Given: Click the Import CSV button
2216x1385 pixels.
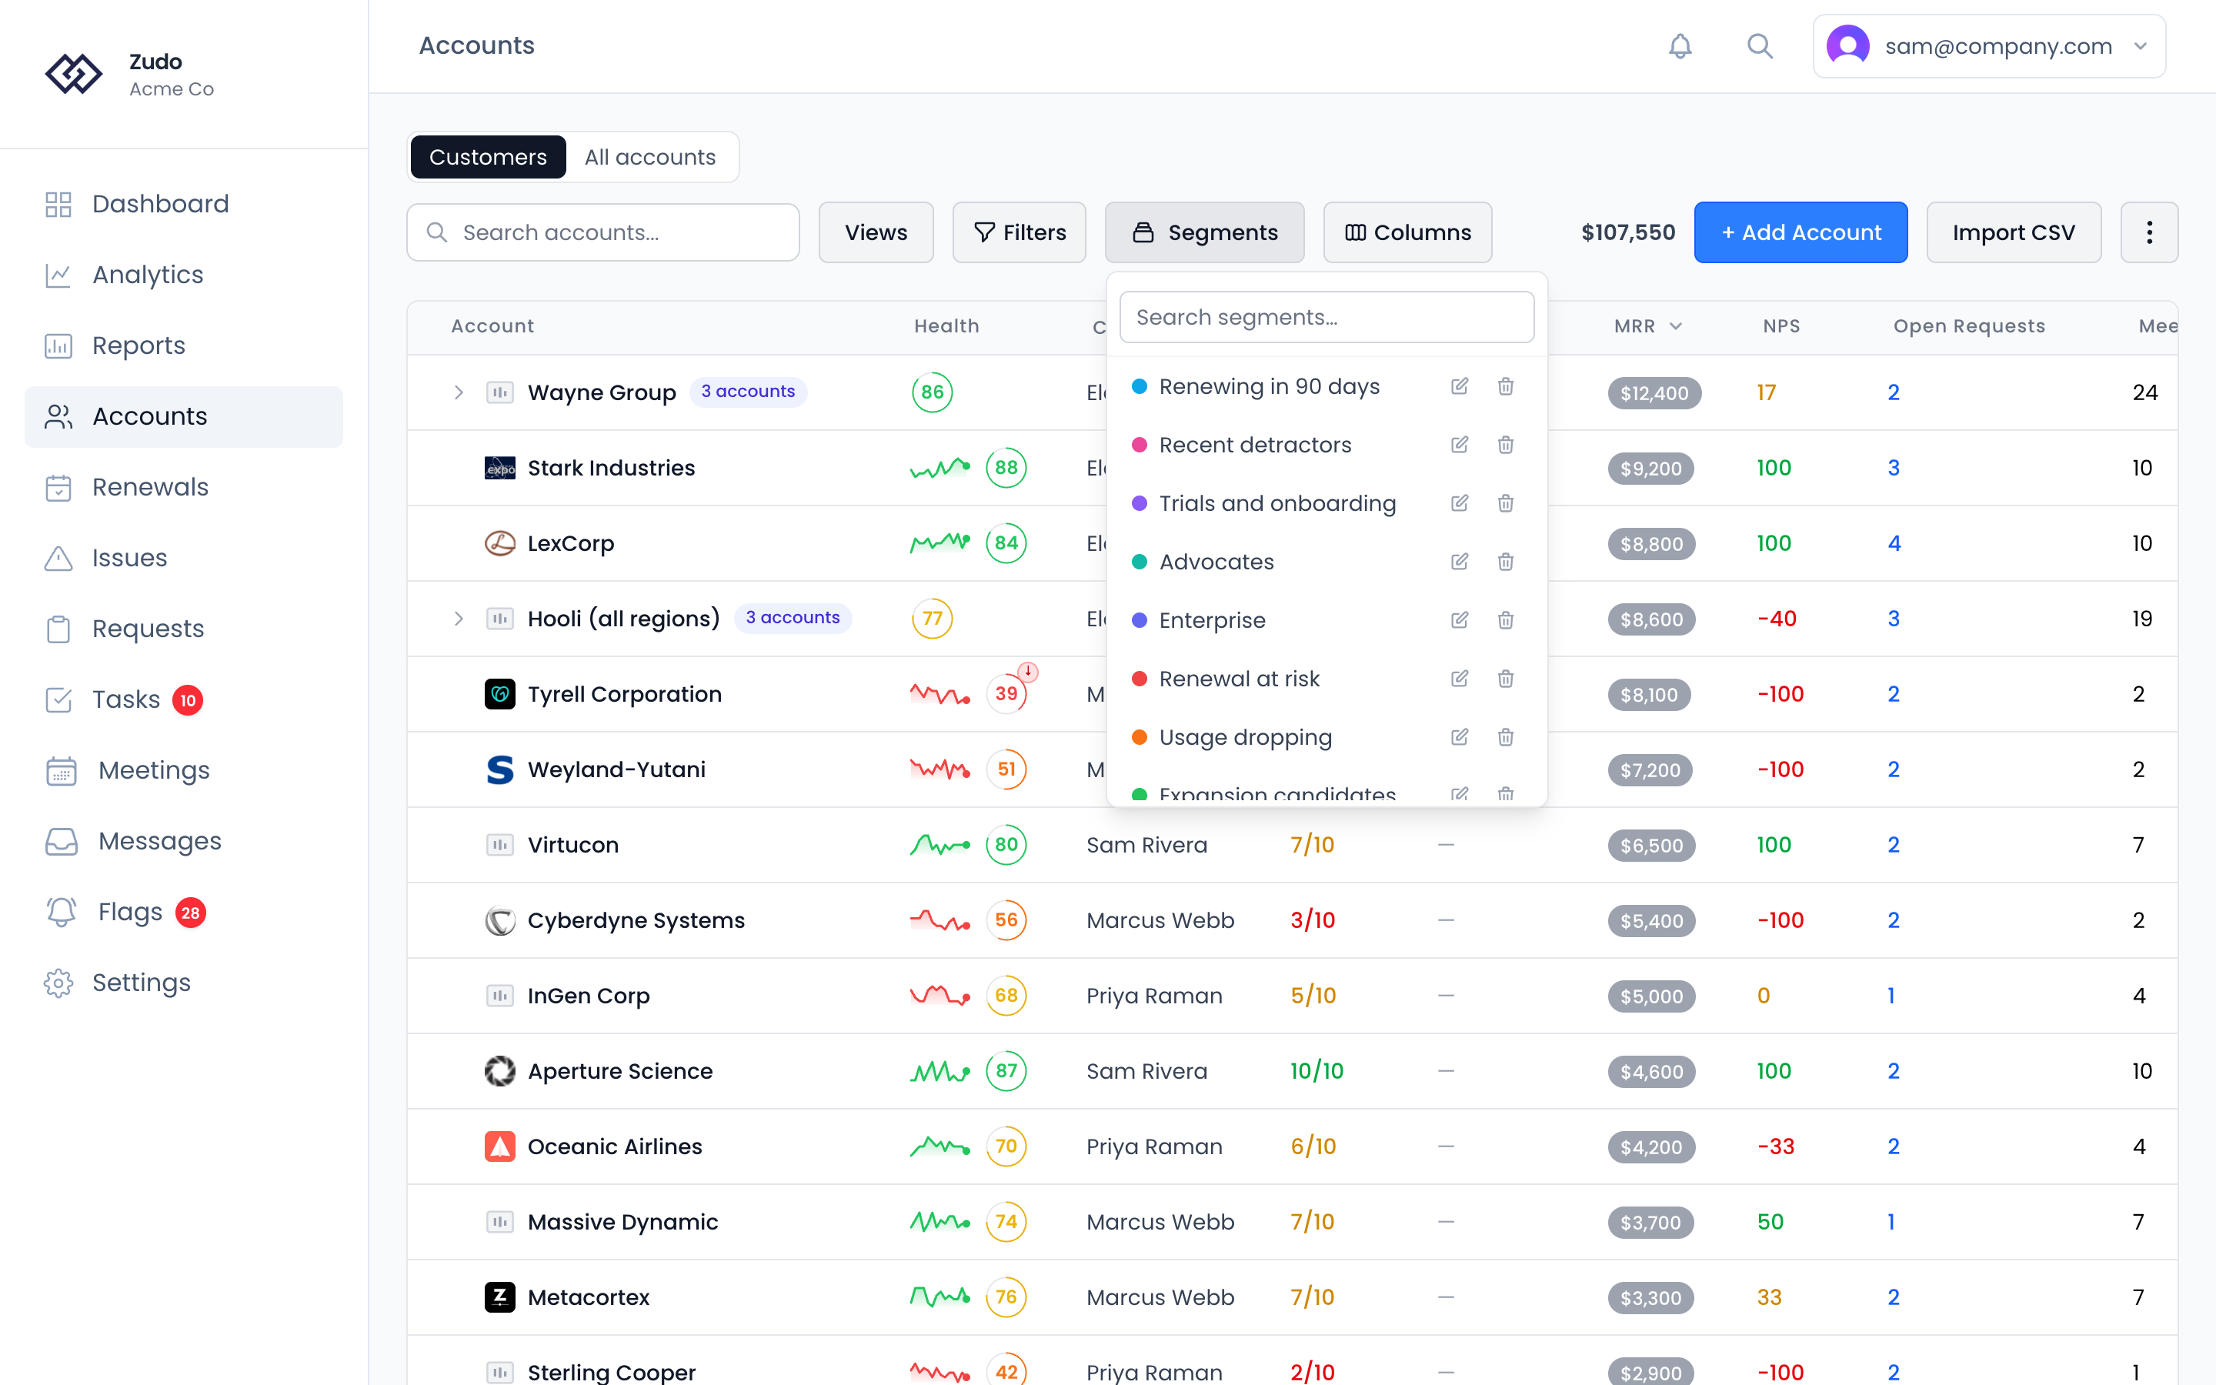Looking at the screenshot, I should click(2013, 232).
